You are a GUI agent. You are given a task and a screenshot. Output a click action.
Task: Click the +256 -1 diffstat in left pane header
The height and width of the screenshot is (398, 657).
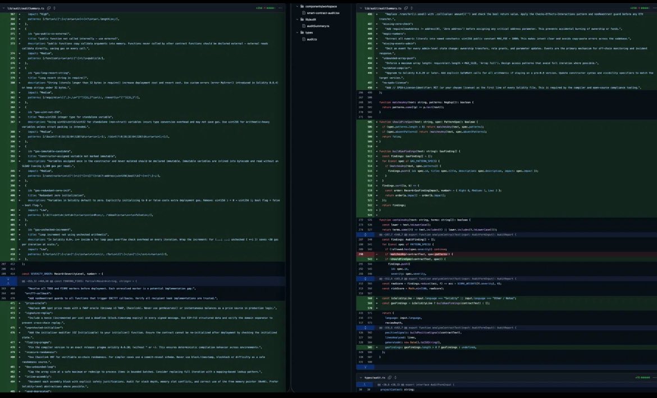click(265, 8)
